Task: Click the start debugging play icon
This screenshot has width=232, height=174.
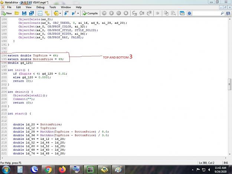Action: coord(111,13)
